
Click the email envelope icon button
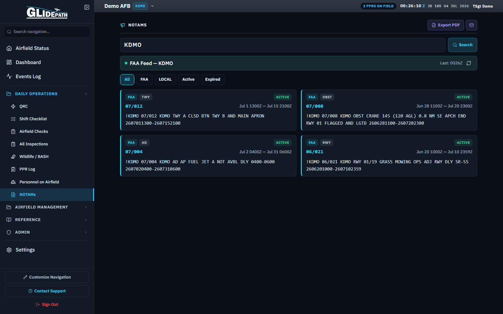tap(472, 25)
